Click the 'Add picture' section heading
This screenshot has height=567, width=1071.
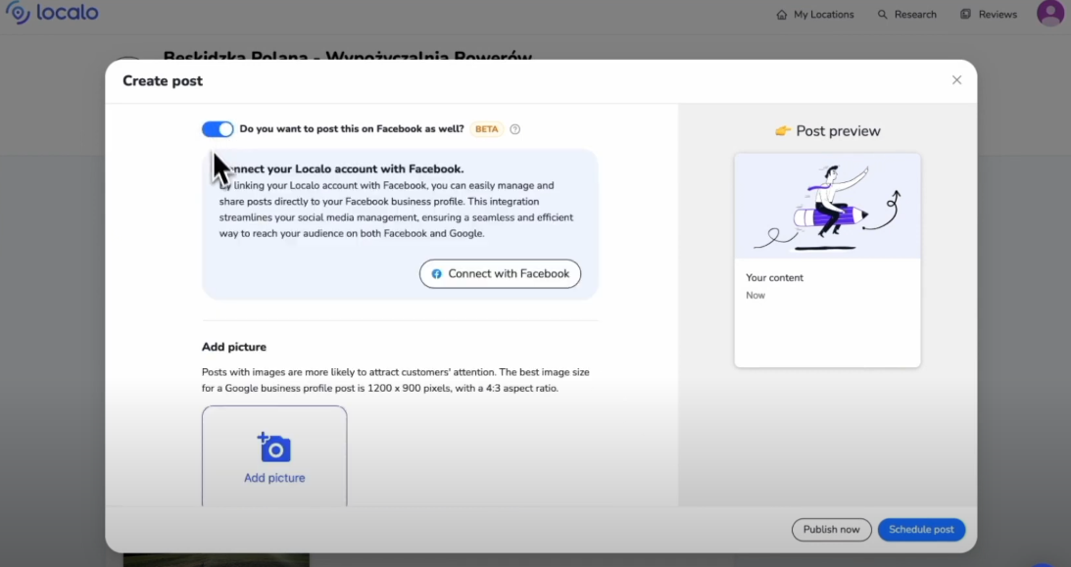(x=234, y=347)
